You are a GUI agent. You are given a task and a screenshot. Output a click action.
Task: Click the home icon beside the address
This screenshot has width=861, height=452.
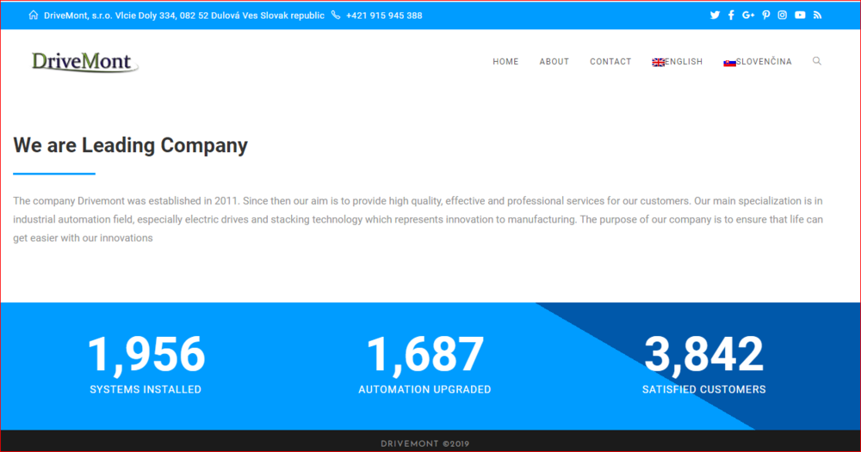(34, 15)
